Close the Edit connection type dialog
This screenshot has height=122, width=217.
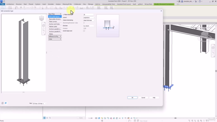pos(161,11)
